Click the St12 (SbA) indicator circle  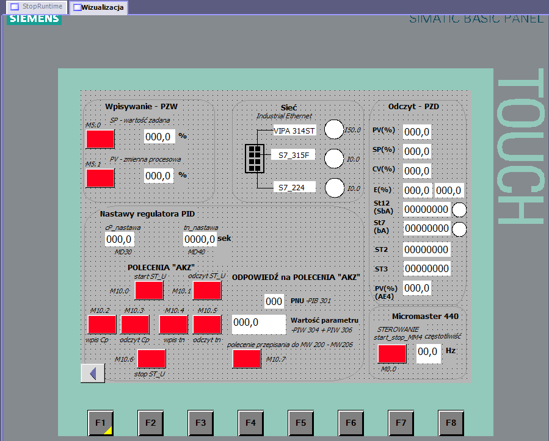459,210
